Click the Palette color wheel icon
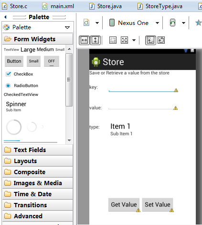Screen dimensions: 202x225 pos(6,27)
